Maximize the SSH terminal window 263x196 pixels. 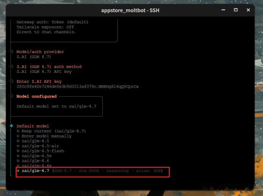coord(236,10)
